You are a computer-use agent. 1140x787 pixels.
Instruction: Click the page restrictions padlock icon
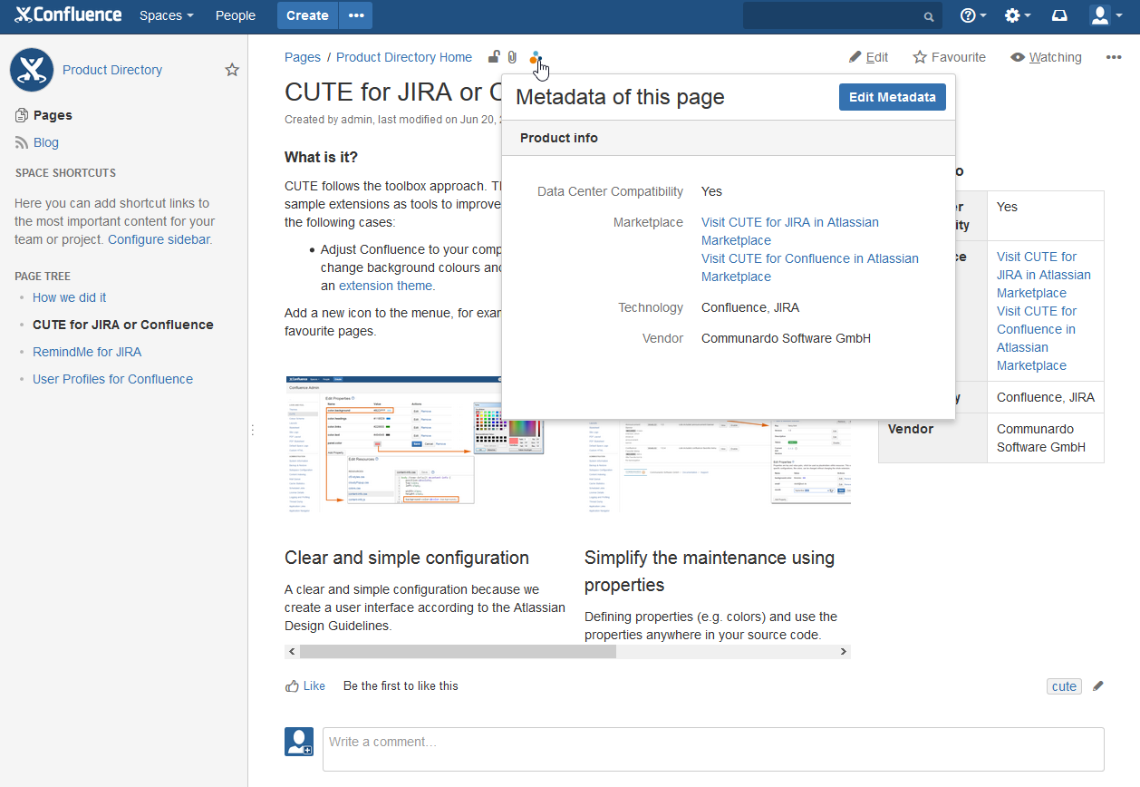494,57
